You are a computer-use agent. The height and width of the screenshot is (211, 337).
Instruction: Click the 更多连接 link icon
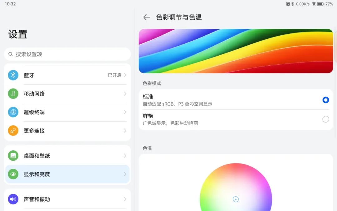13,131
